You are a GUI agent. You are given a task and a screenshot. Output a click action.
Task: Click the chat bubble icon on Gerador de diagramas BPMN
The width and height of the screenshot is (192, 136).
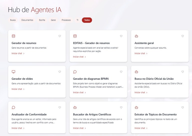pyautogui.click(x=75, y=72)
